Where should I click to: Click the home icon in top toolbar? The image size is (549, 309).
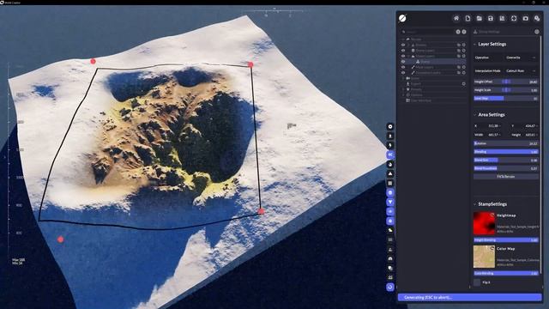pyautogui.click(x=455, y=18)
